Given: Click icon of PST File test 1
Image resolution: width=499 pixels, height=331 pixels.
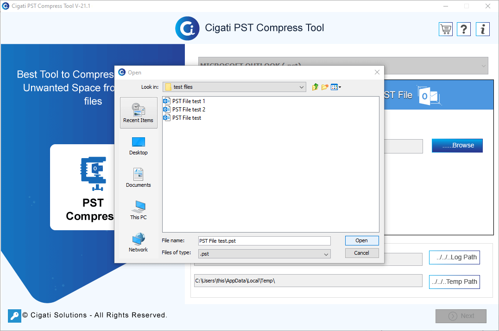Looking at the screenshot, I should 166,101.
